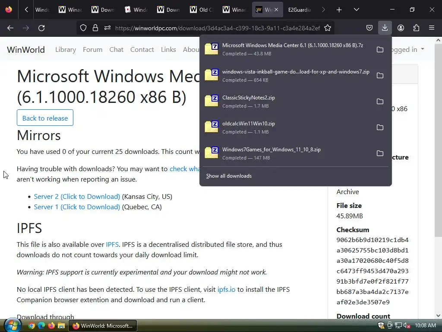Show inkball zip file in folder

click(x=380, y=75)
